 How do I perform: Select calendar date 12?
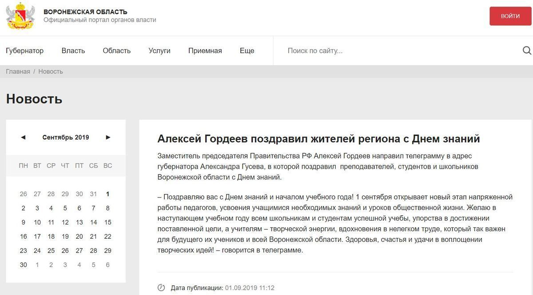click(65, 222)
